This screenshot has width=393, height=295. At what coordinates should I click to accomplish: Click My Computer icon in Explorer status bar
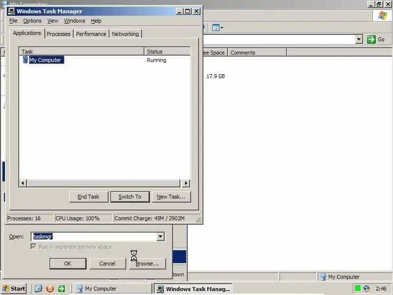coord(323,277)
